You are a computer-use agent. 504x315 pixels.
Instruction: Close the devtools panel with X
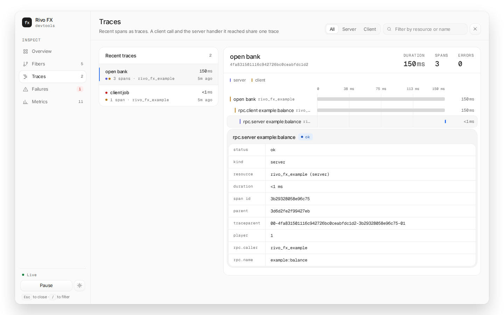click(x=475, y=29)
